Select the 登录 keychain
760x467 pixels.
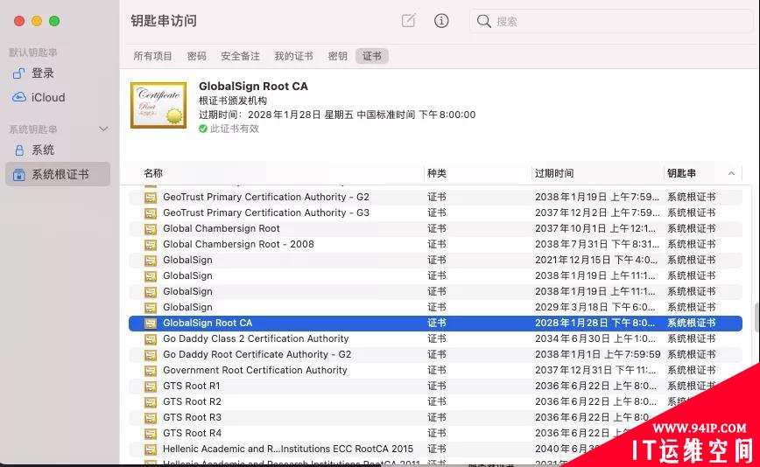tap(43, 73)
